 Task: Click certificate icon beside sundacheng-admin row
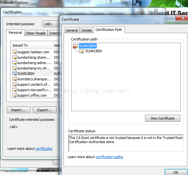(x=15, y=63)
